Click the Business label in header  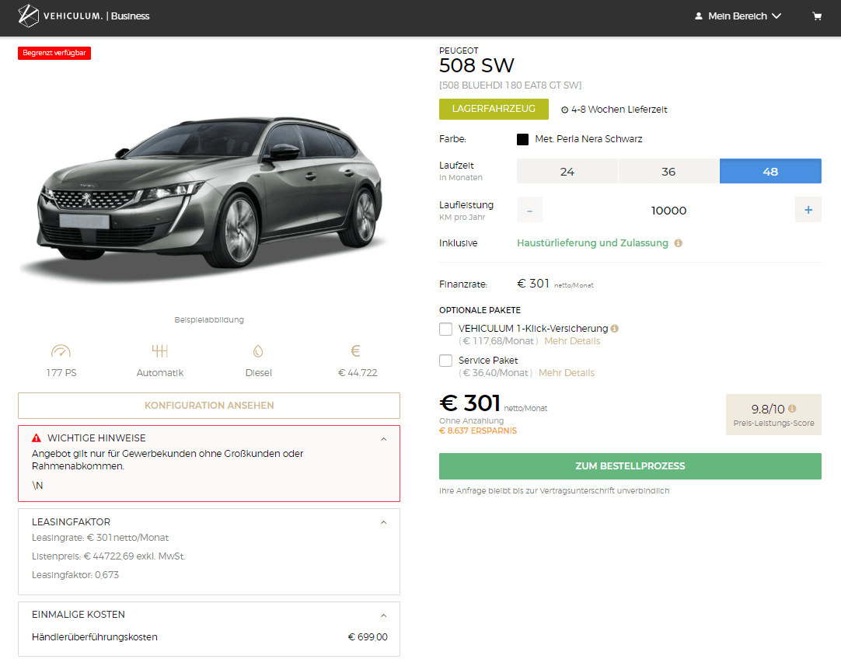tap(130, 16)
